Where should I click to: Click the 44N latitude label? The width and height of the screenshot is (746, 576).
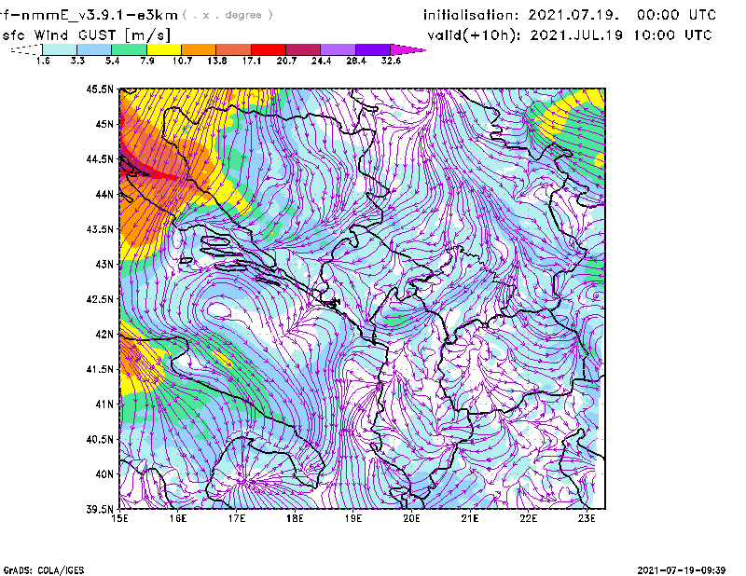click(104, 194)
